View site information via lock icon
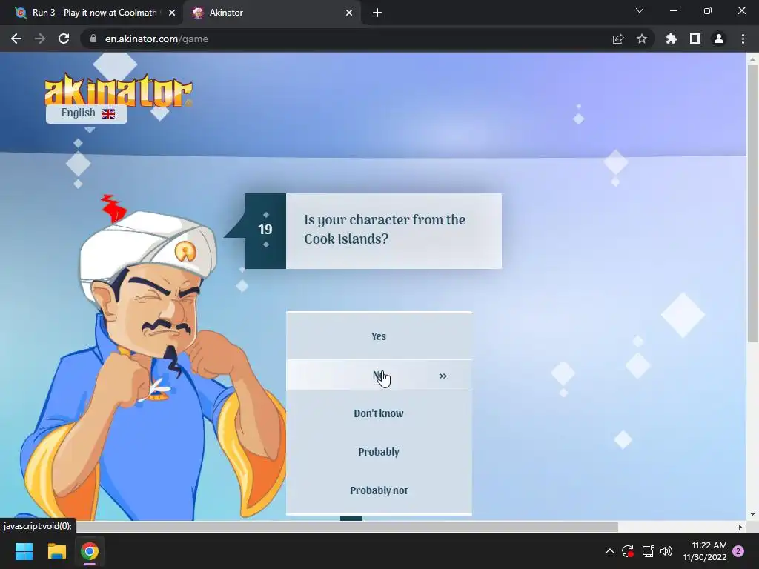The height and width of the screenshot is (569, 759). pyautogui.click(x=93, y=39)
